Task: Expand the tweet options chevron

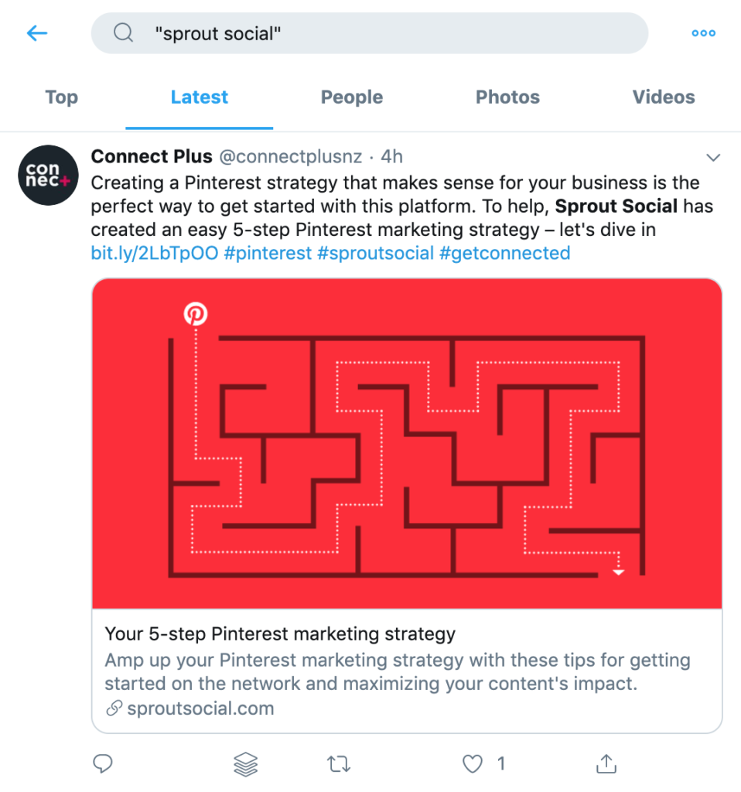Action: click(713, 158)
